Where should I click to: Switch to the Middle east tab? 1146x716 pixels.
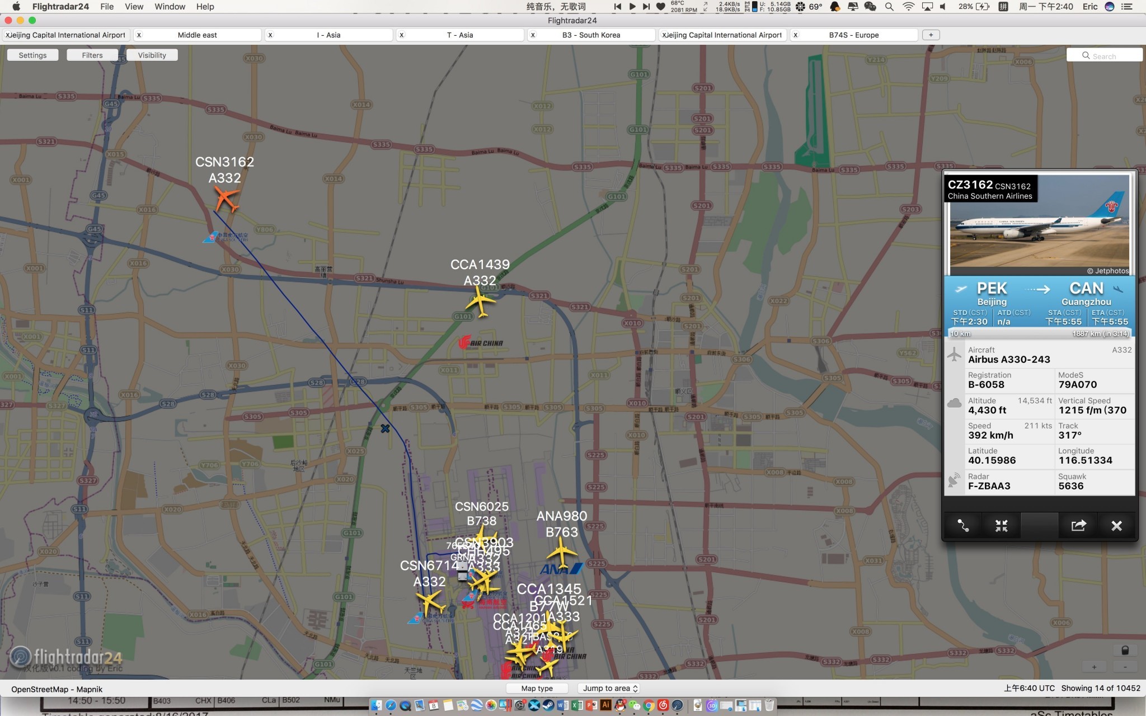pyautogui.click(x=197, y=35)
